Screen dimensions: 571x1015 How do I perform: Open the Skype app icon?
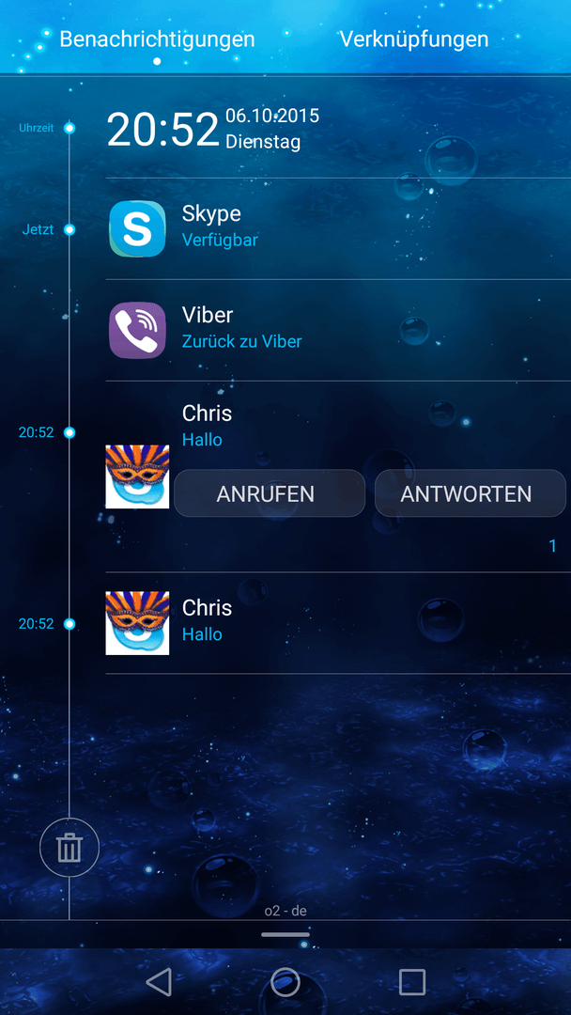tap(137, 229)
